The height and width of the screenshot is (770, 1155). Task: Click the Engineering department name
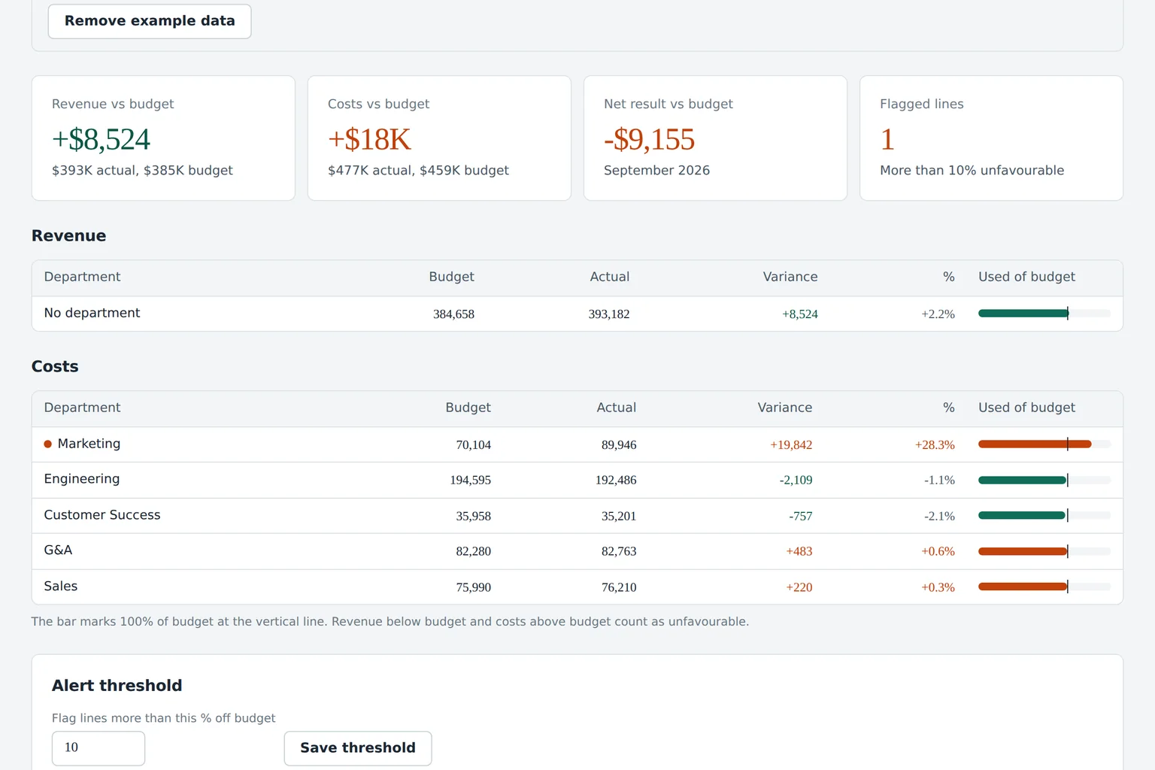coord(82,479)
